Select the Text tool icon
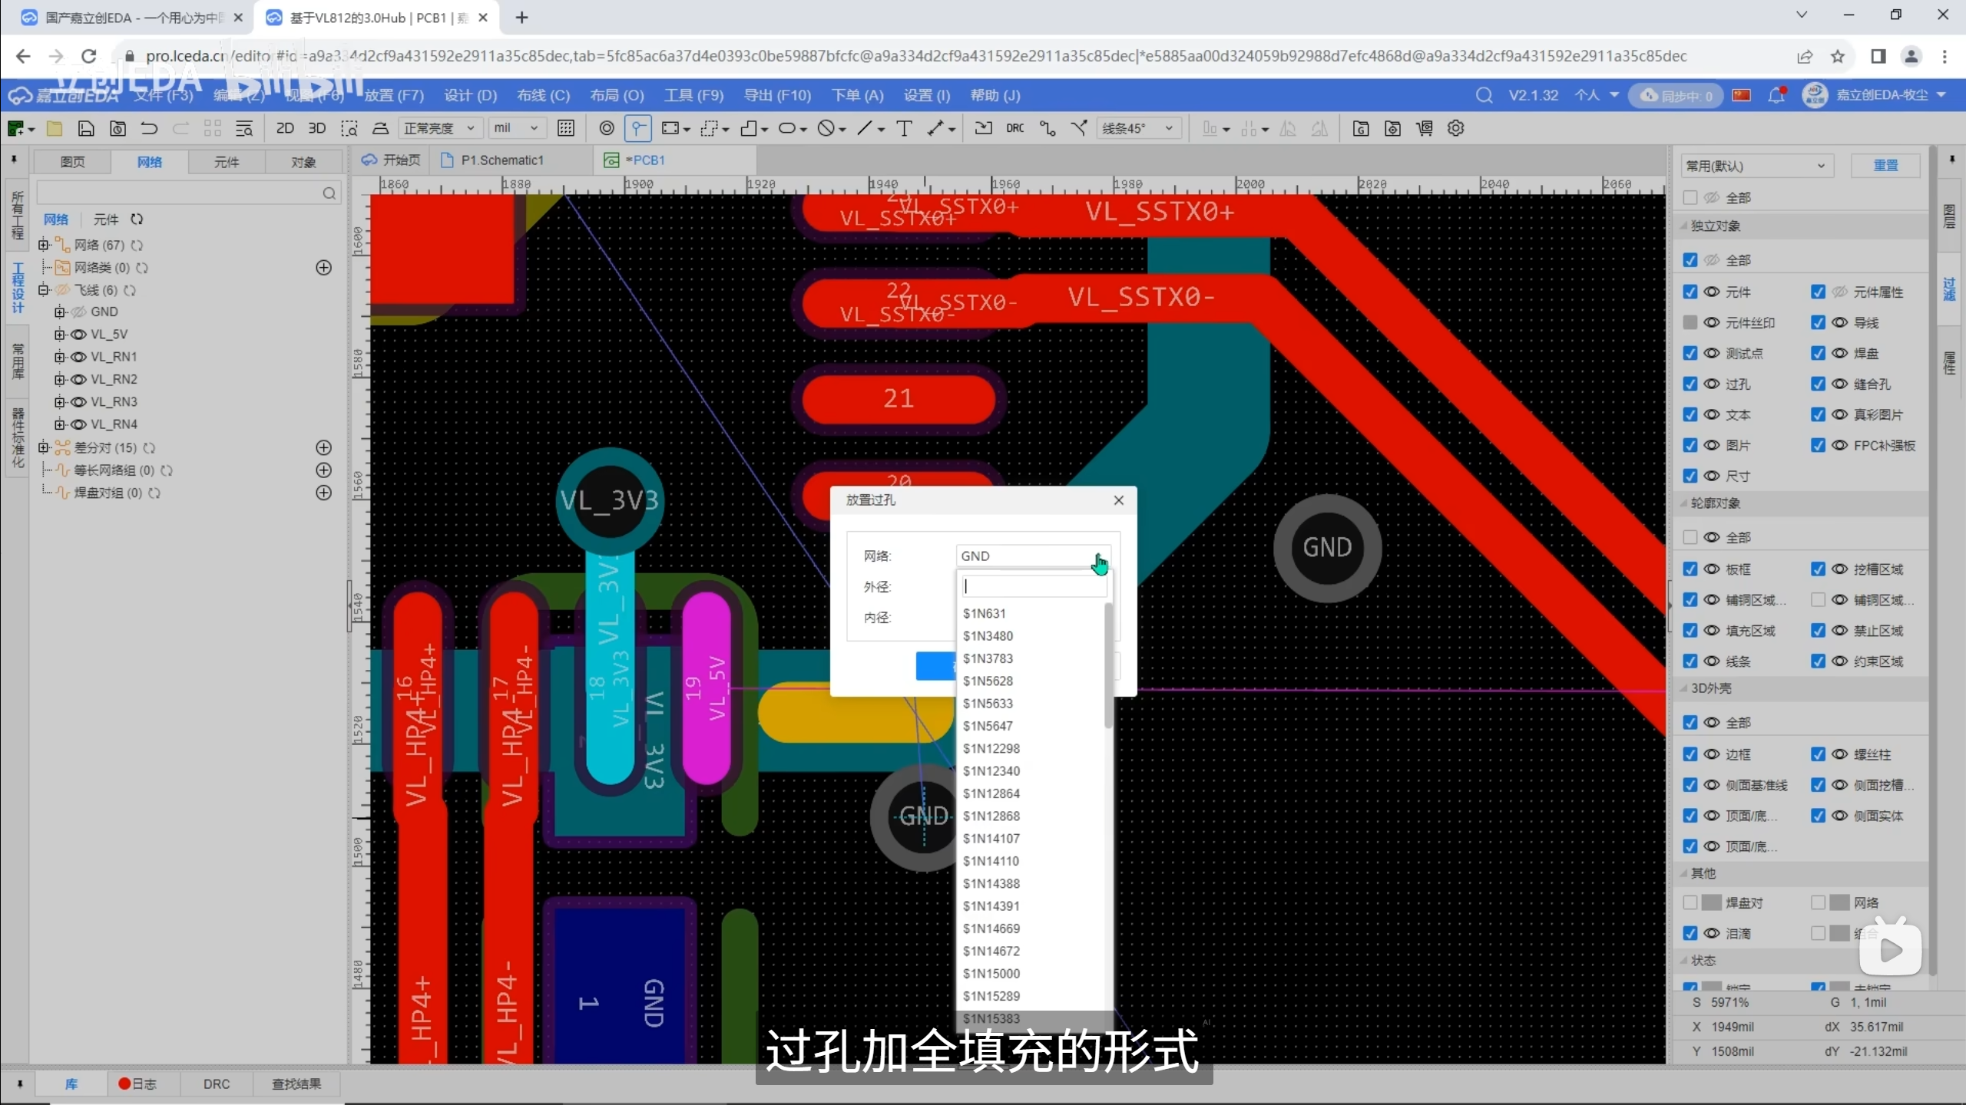 tap(904, 128)
